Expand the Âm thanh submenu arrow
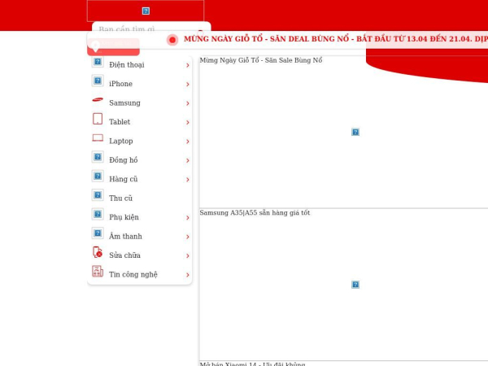Viewport: 488px width, 366px height. point(188,237)
